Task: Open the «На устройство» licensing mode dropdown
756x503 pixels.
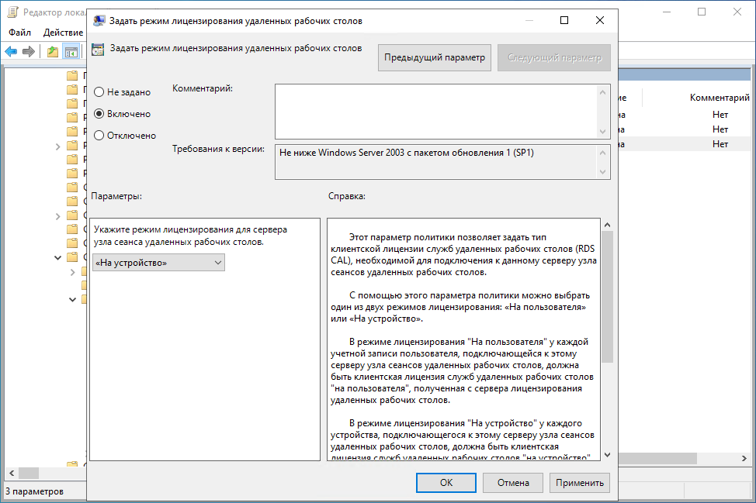Action: pyautogui.click(x=158, y=262)
